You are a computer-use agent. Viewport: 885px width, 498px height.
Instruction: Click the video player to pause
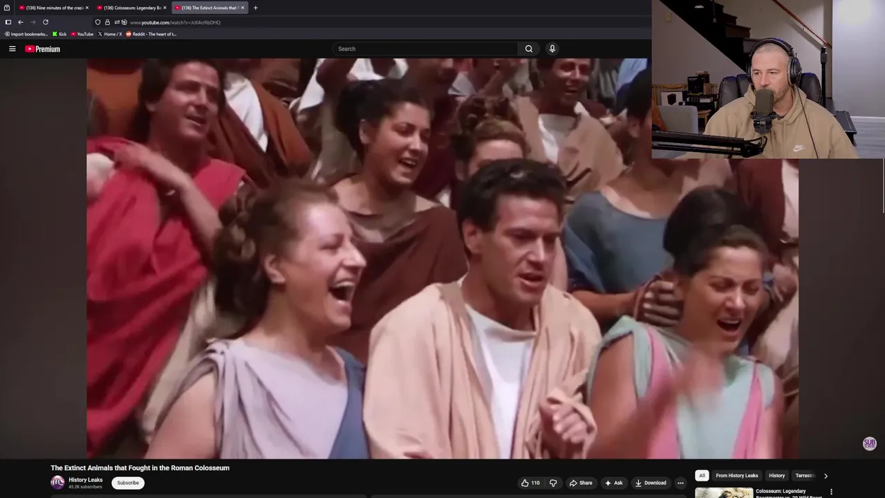442,258
